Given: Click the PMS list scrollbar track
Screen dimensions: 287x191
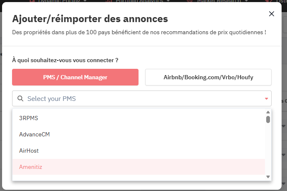Looking at the screenshot, I should pos(268,150).
